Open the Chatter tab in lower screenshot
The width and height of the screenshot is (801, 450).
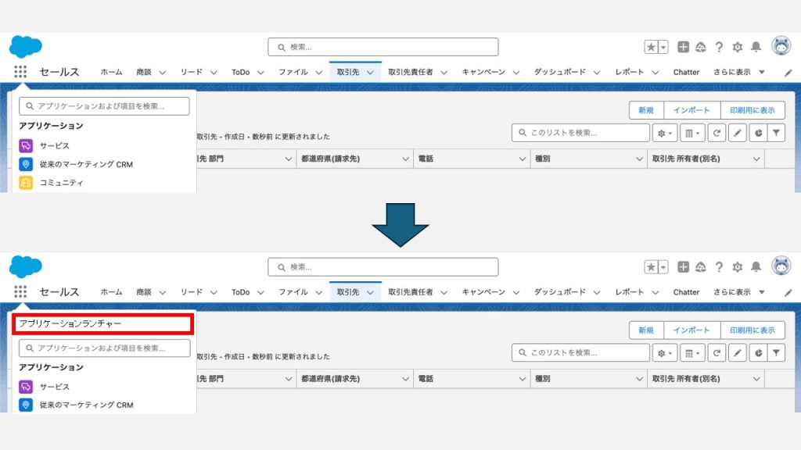click(x=686, y=292)
